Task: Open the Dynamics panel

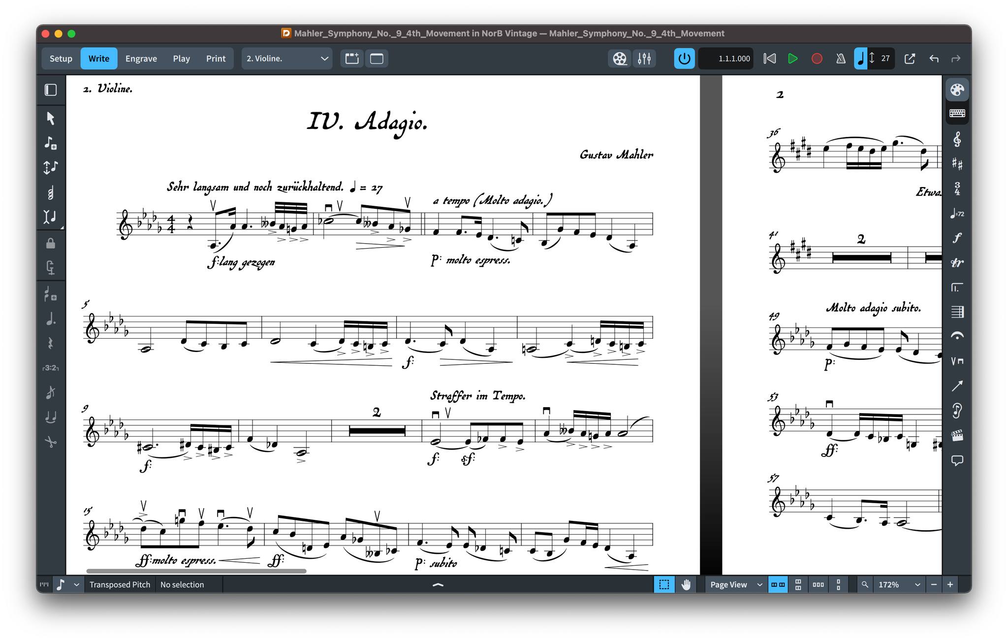Action: tap(957, 238)
